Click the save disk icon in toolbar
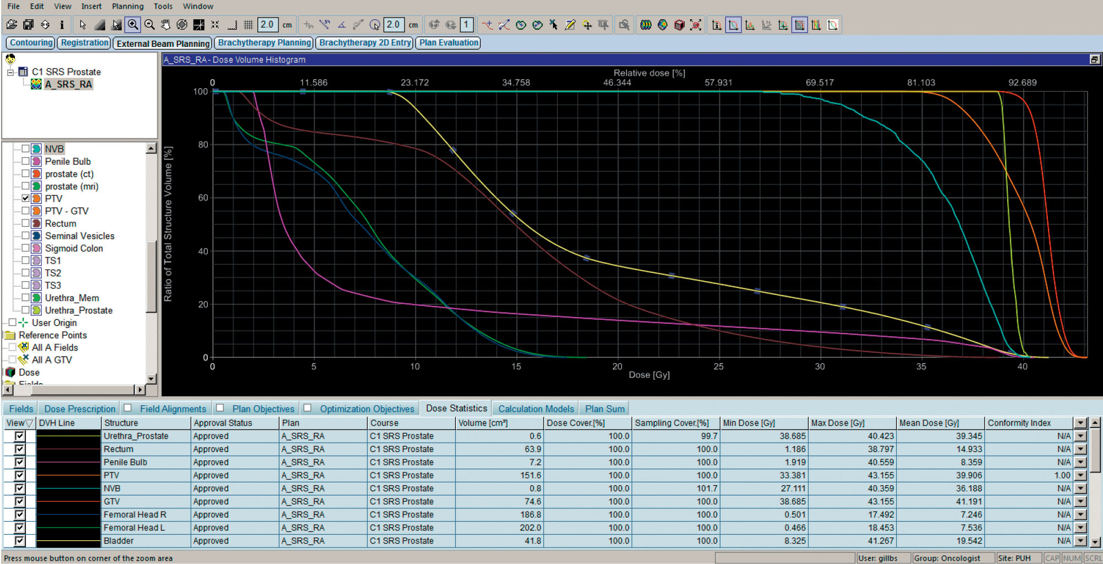Image resolution: width=1103 pixels, height=564 pixels. tap(28, 25)
